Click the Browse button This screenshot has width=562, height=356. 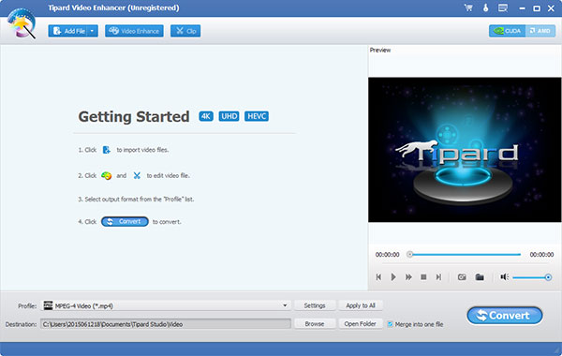(x=315, y=324)
